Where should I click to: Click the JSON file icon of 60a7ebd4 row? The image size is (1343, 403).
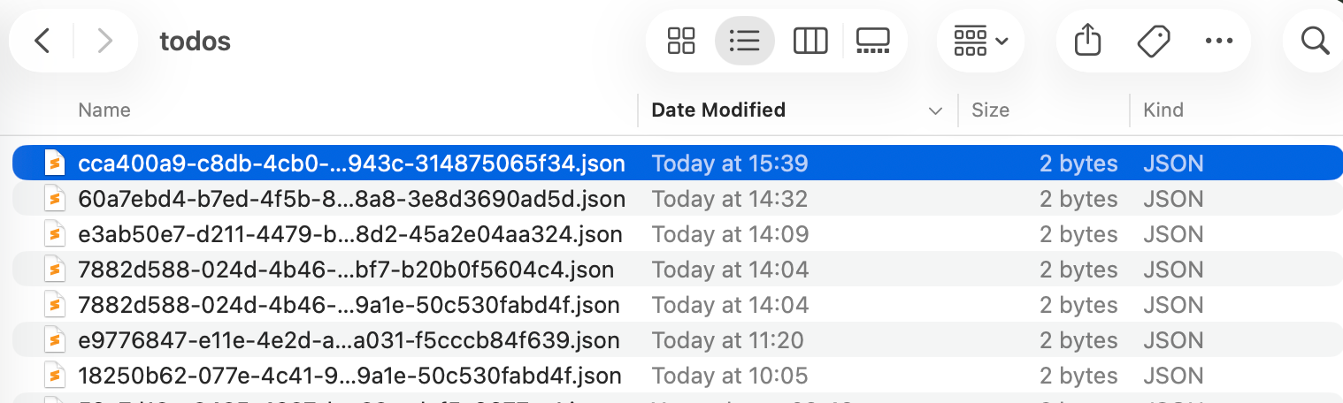(55, 199)
